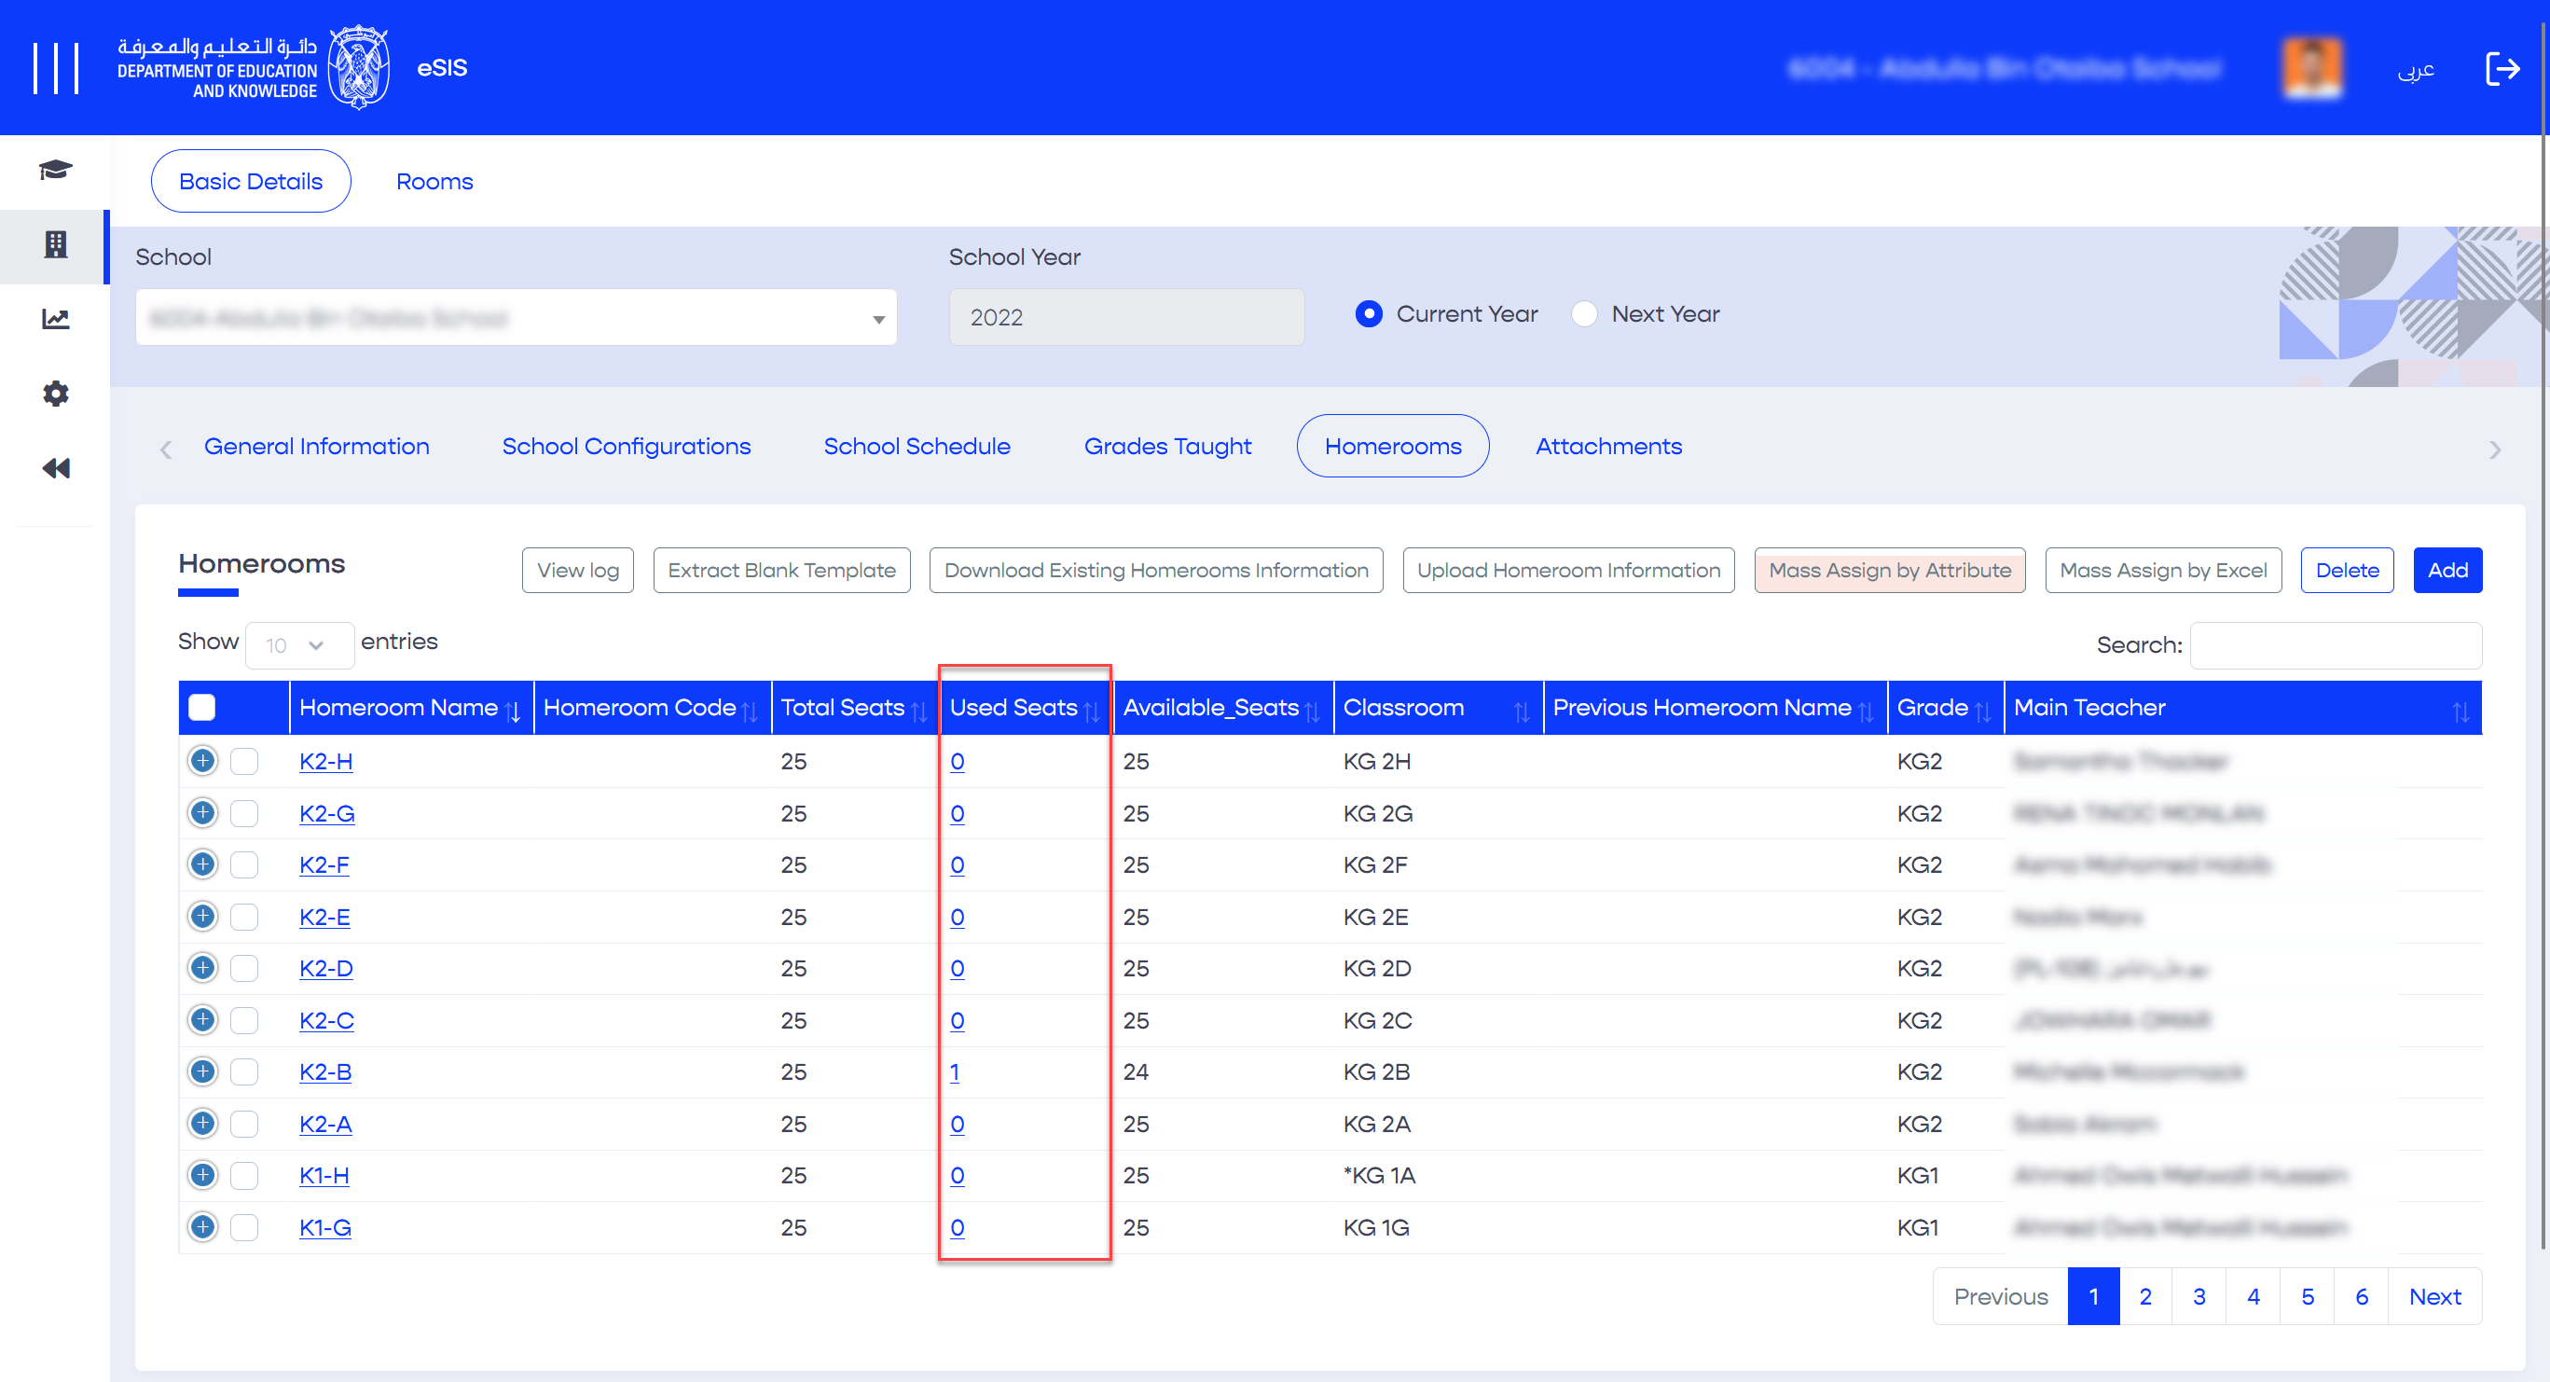The image size is (2550, 1382).
Task: Click Extract Blank Template button
Action: pyautogui.click(x=782, y=570)
